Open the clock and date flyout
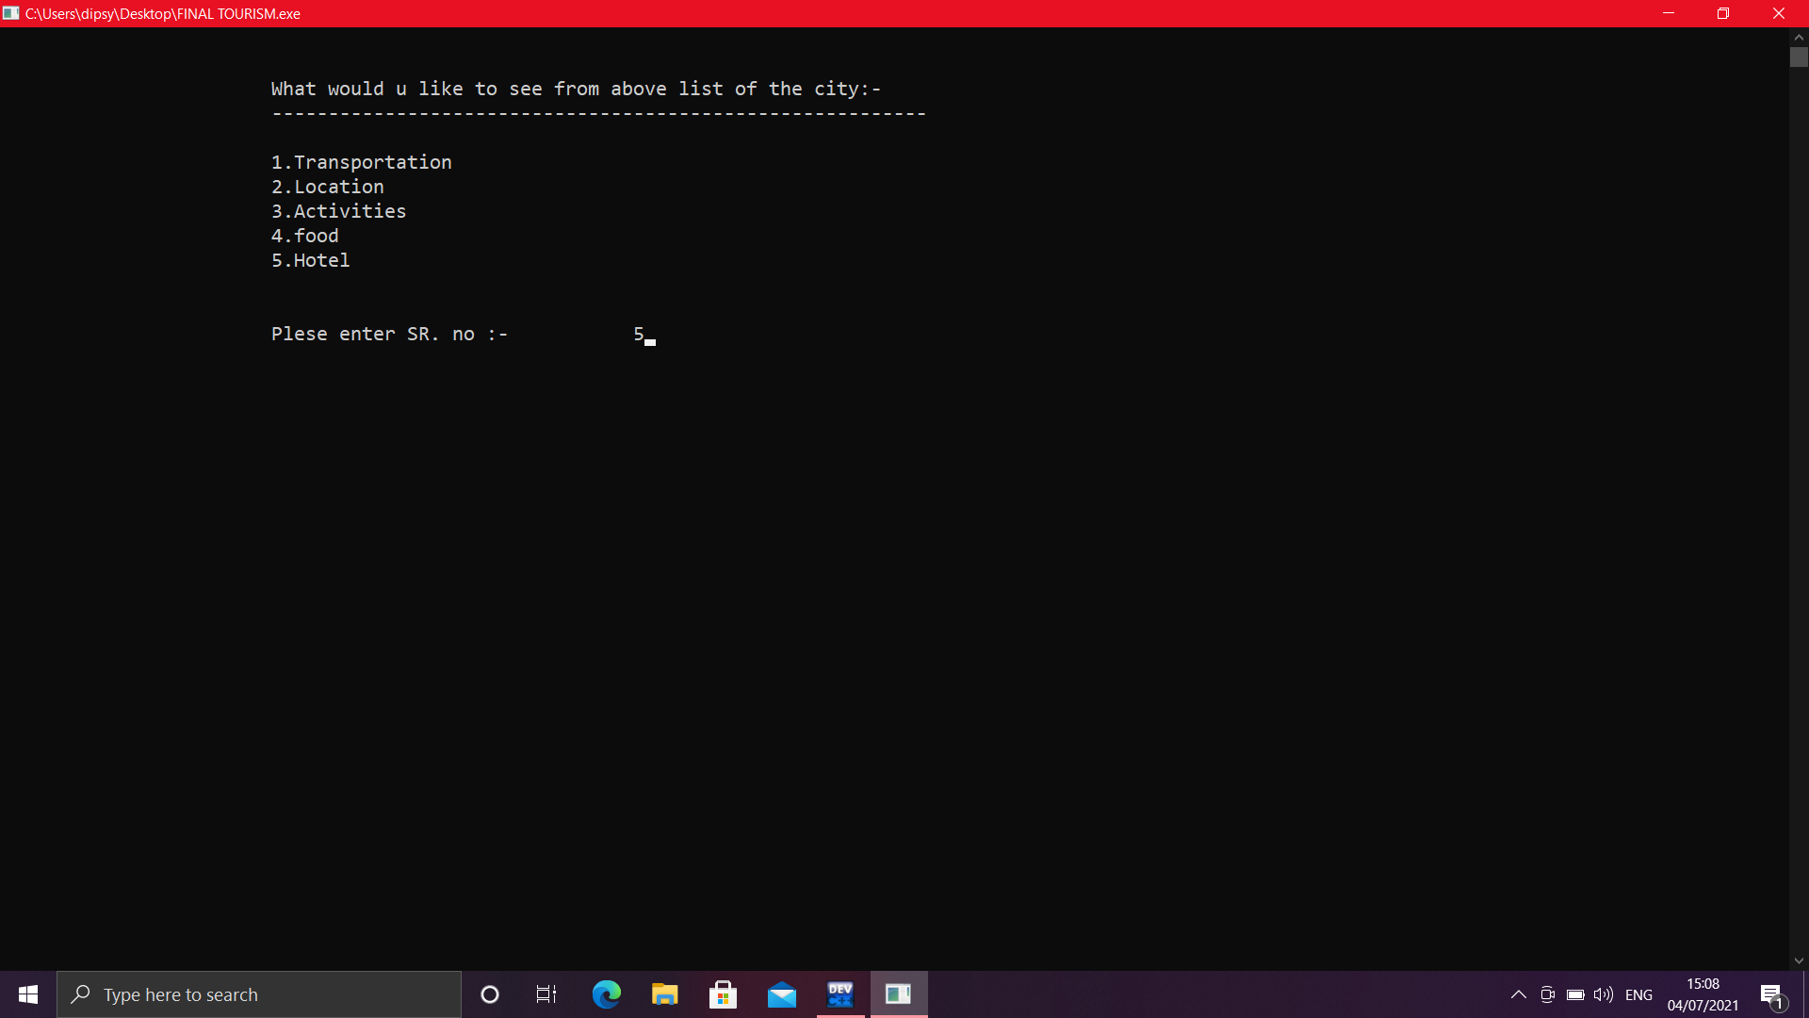The image size is (1809, 1018). point(1703,994)
